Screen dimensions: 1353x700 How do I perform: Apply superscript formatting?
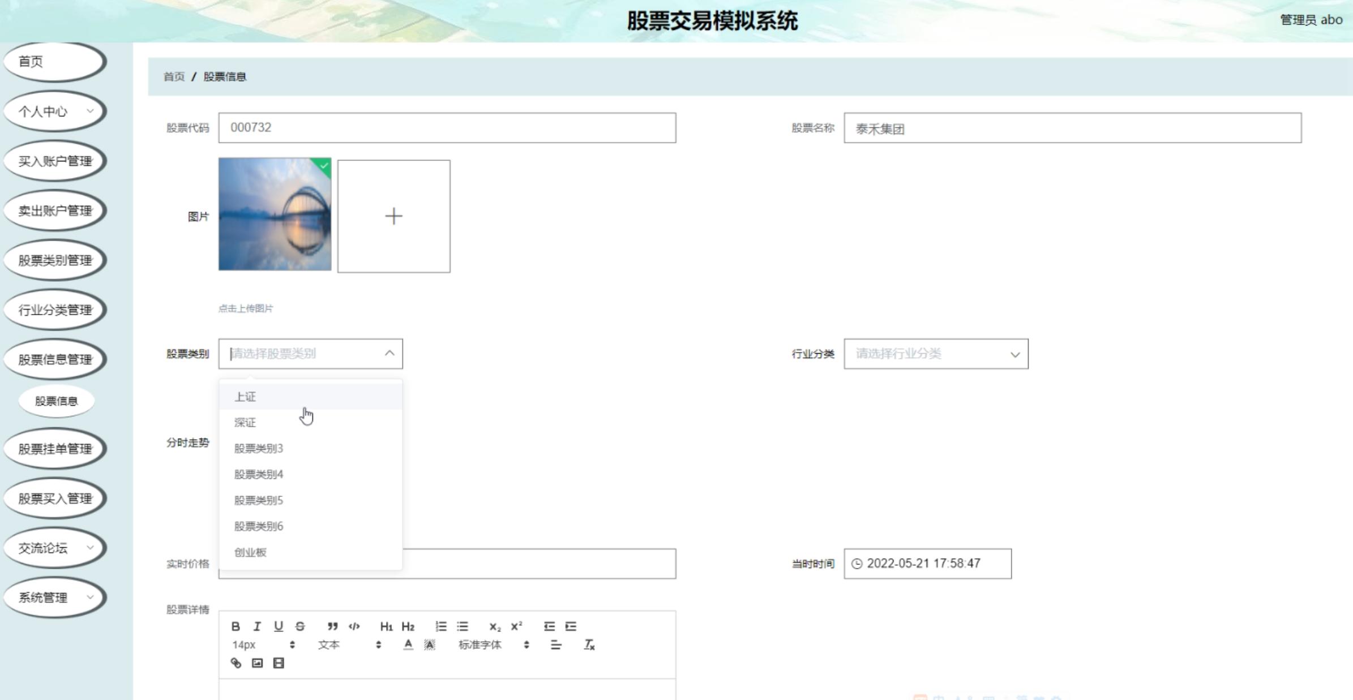516,626
